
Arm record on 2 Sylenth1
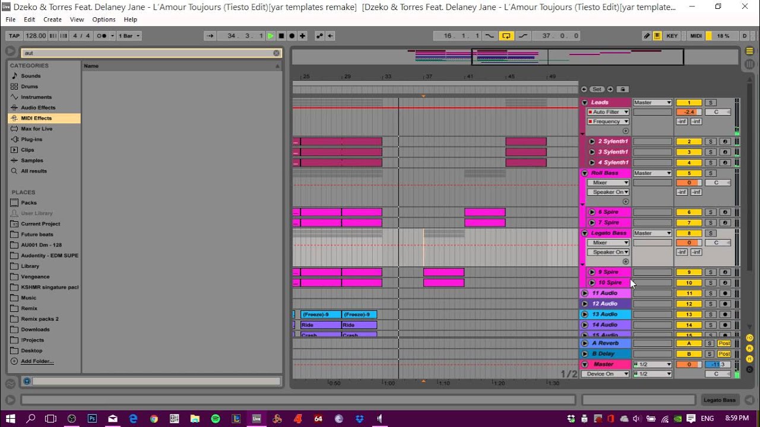pyautogui.click(x=725, y=142)
